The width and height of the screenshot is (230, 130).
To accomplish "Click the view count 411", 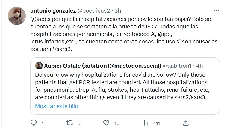I will 156,123.
